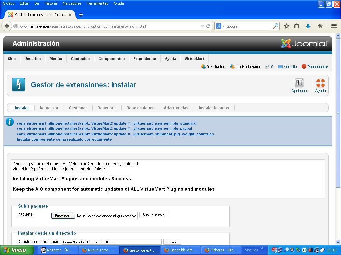The image size is (341, 255).
Task: Click the Directorio de instalación input field
Action: pos(111,242)
